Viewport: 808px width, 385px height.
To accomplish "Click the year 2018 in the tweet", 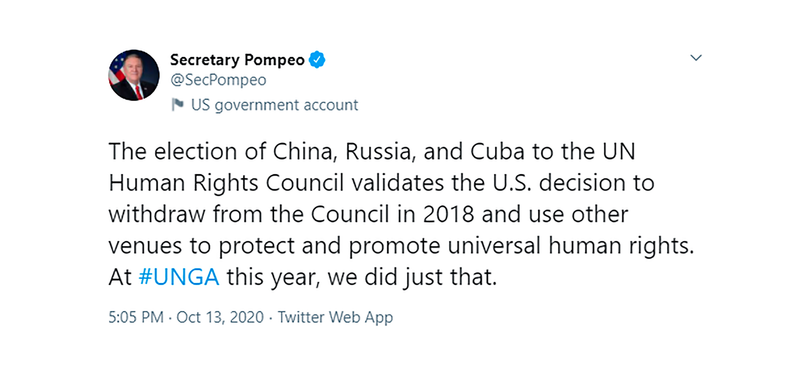I will (449, 215).
